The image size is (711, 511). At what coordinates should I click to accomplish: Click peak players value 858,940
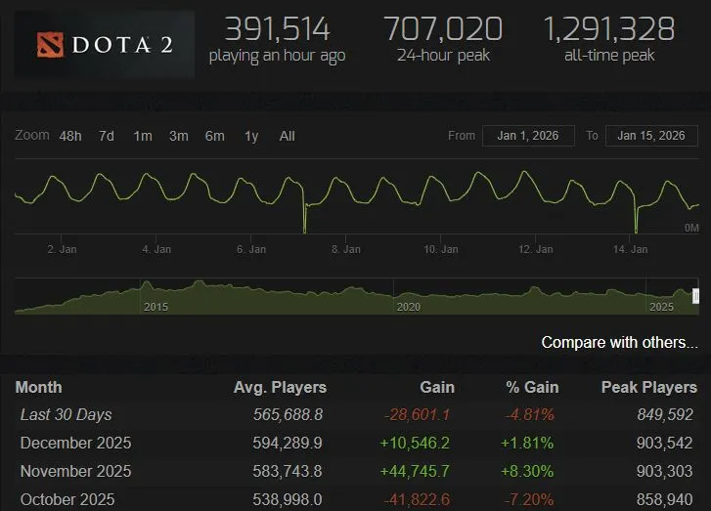click(x=664, y=499)
